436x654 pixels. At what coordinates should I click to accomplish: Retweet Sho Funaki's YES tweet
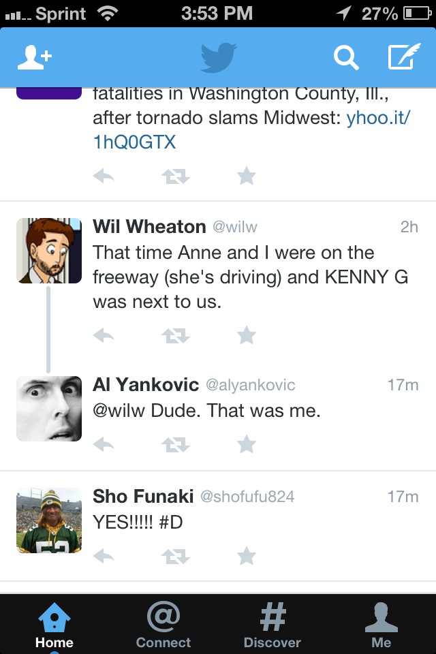coord(175,557)
